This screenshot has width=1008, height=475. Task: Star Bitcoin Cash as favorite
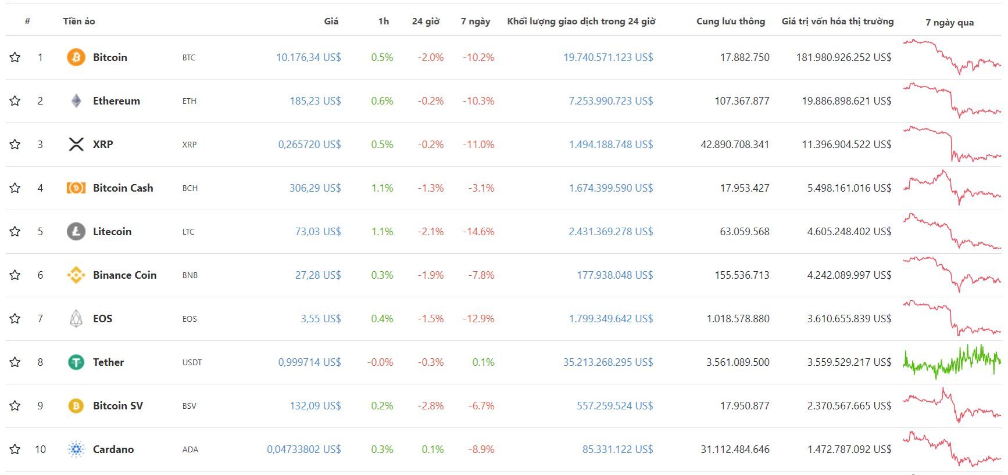pos(15,188)
